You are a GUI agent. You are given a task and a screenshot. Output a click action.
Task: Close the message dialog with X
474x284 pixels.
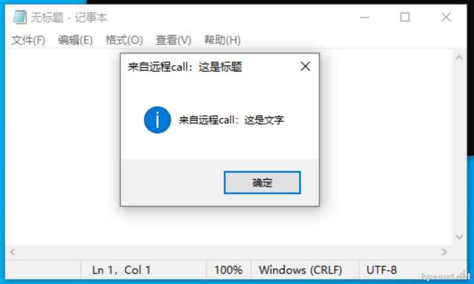pyautogui.click(x=305, y=66)
